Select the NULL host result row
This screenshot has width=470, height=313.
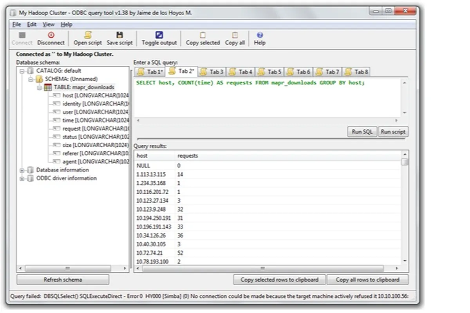click(268, 166)
